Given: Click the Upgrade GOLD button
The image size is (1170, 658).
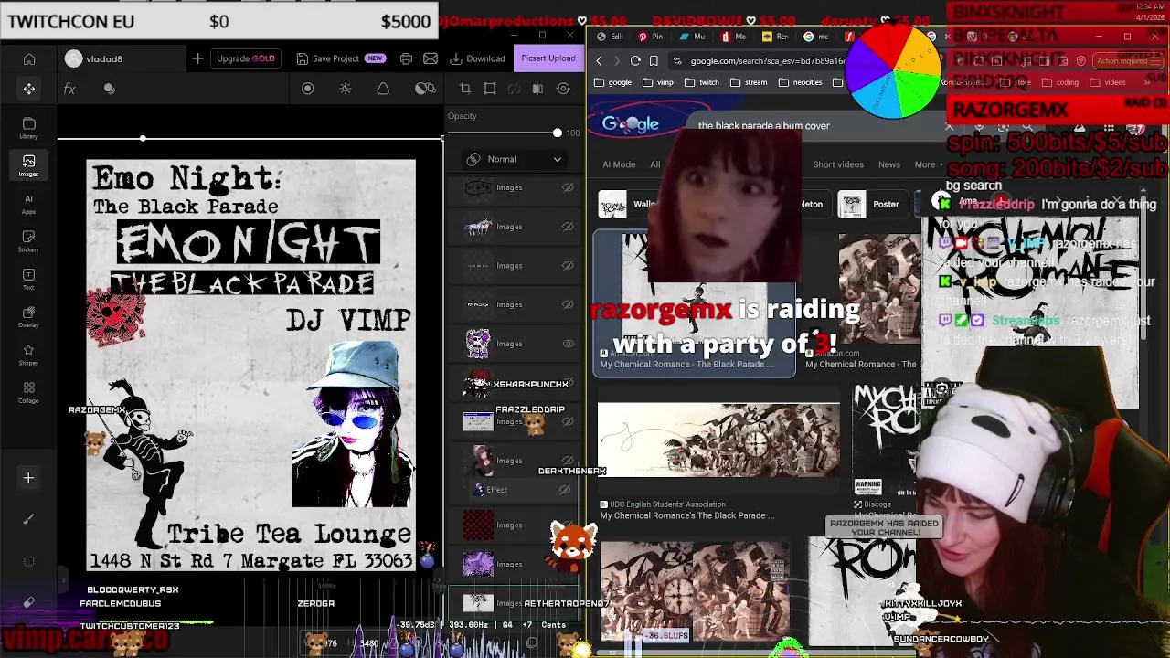Looking at the screenshot, I should 245,58.
